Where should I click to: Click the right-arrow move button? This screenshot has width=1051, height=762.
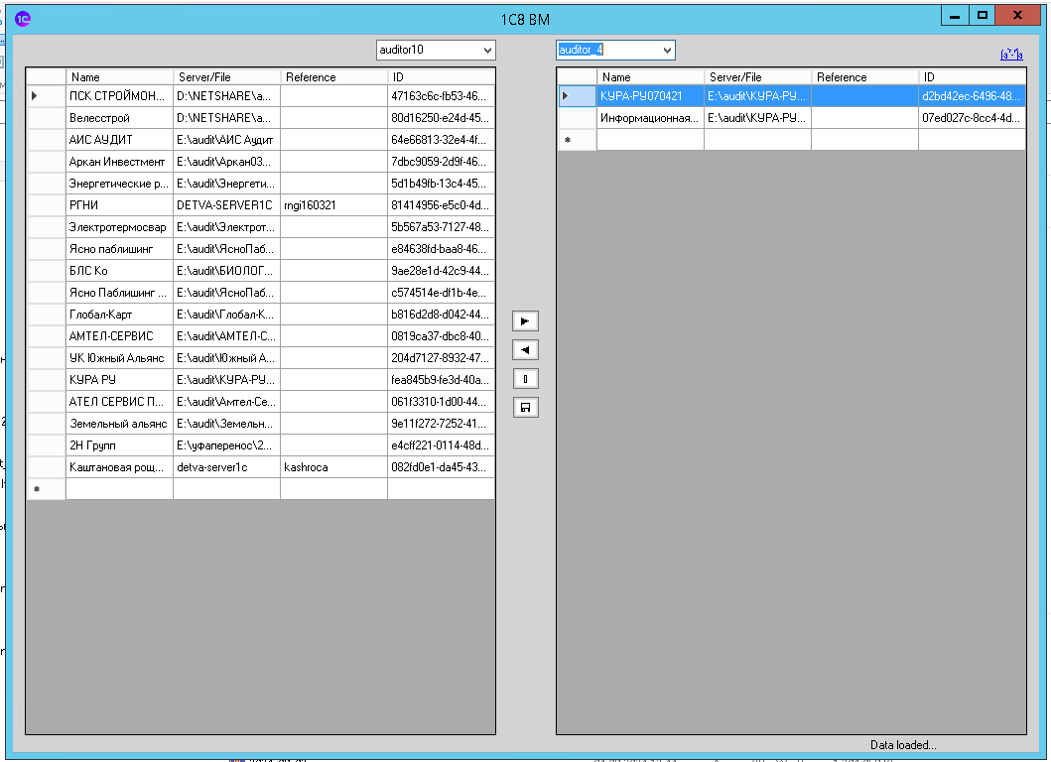coord(525,320)
